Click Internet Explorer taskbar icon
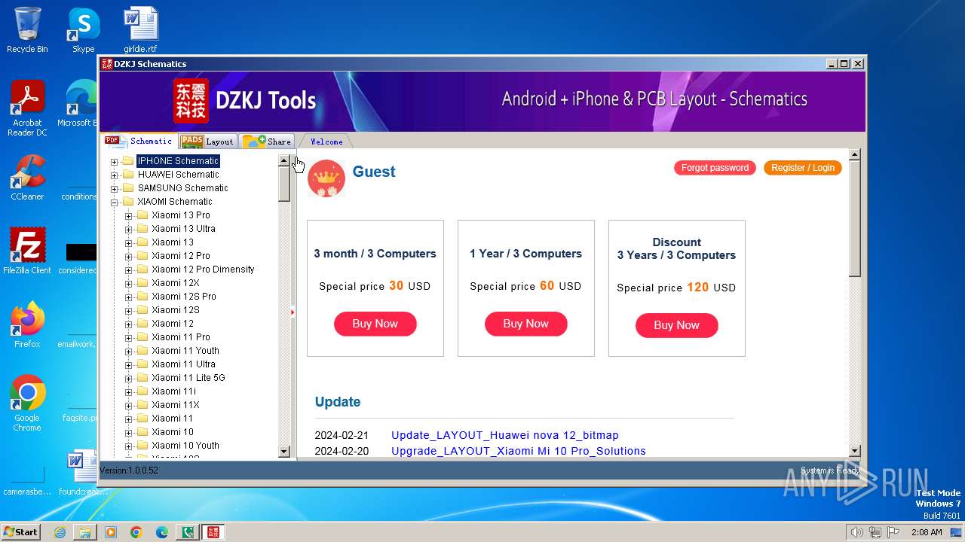This screenshot has width=965, height=542. tap(60, 532)
